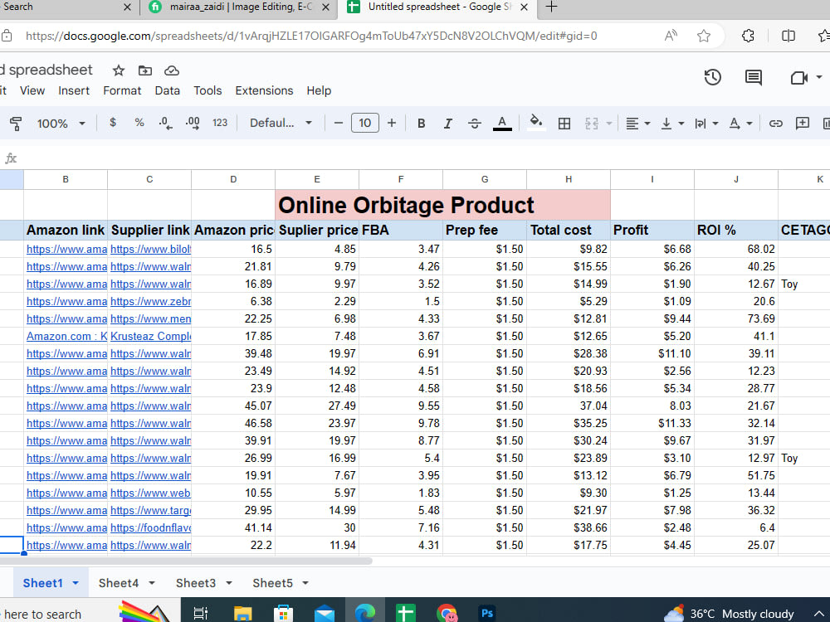Click the insert link icon
Screen dimensions: 830x622
pyautogui.click(x=775, y=124)
